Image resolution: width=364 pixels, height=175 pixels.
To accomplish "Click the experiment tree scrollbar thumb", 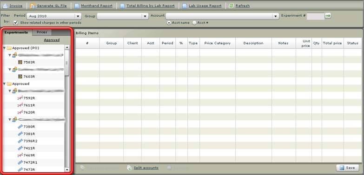I will [66, 63].
